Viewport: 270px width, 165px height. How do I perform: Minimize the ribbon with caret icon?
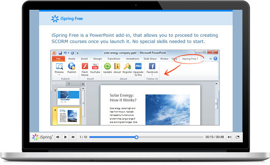coord(210,59)
